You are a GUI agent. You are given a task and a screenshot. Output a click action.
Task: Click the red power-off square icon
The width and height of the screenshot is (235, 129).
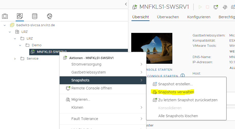(x=208, y=7)
